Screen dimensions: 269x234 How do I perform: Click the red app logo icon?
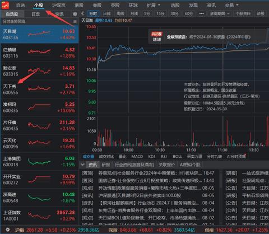[5, 5]
